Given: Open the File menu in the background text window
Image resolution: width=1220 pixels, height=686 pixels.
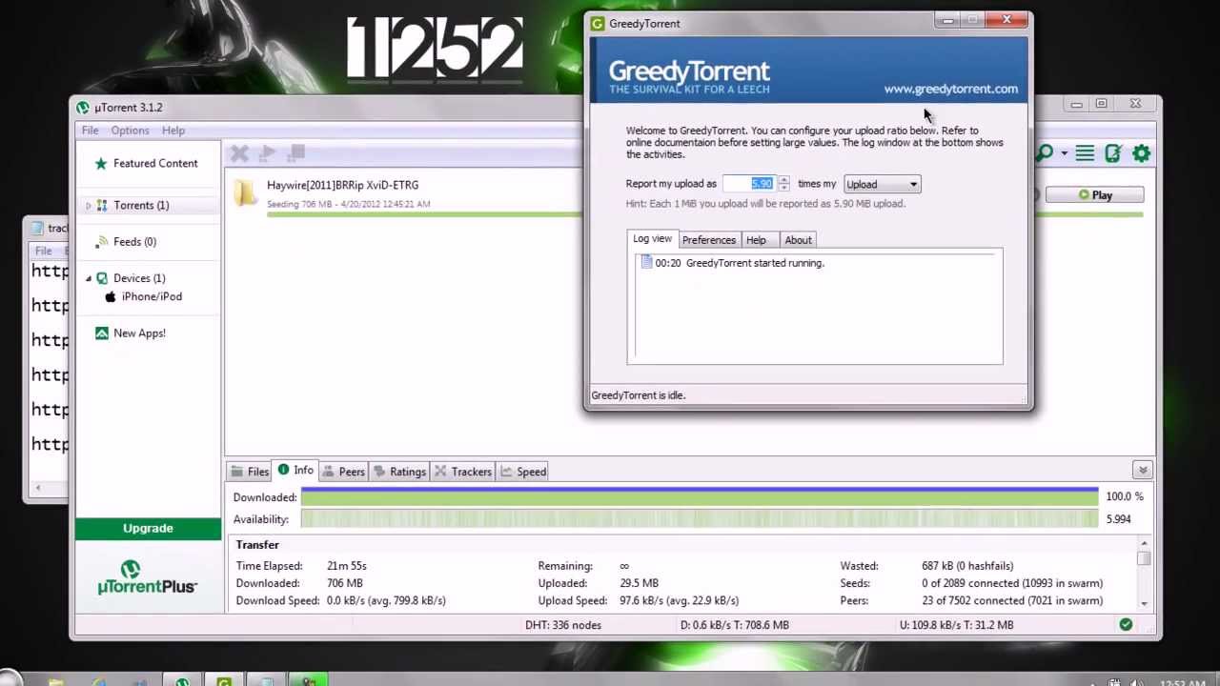Looking at the screenshot, I should click(44, 251).
